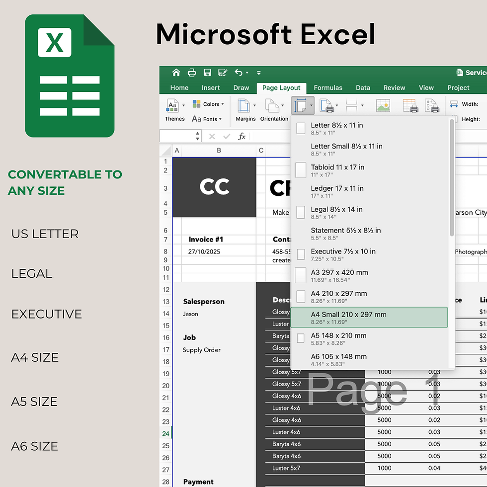Click the Name Box stepper arrows

[198, 136]
